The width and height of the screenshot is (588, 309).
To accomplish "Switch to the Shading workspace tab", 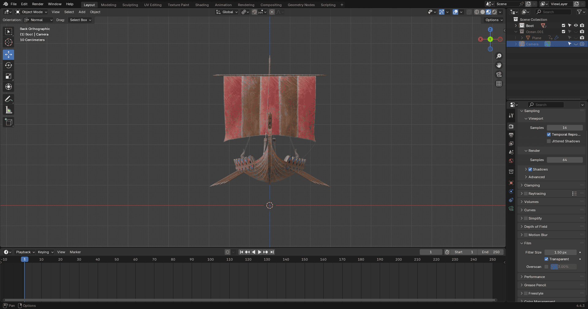I will coord(202,5).
